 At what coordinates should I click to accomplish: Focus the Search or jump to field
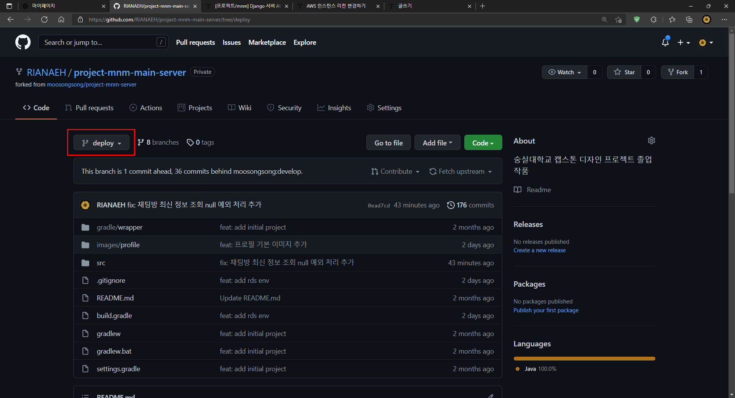point(103,42)
